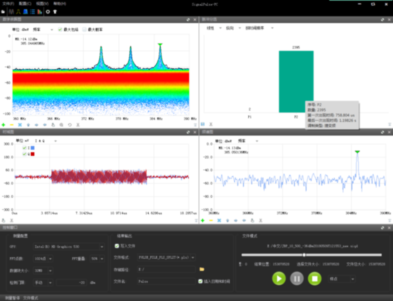
Task: Click the green marker triangle in spectrum plot
Action: 357,152
